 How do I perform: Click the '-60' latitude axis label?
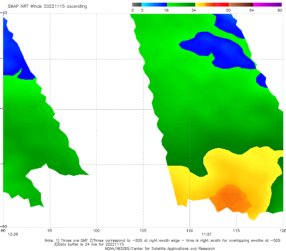pyautogui.click(x=3, y=226)
